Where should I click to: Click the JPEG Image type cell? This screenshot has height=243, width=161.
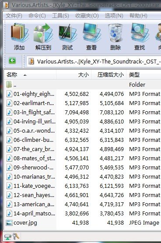[x=144, y=223]
